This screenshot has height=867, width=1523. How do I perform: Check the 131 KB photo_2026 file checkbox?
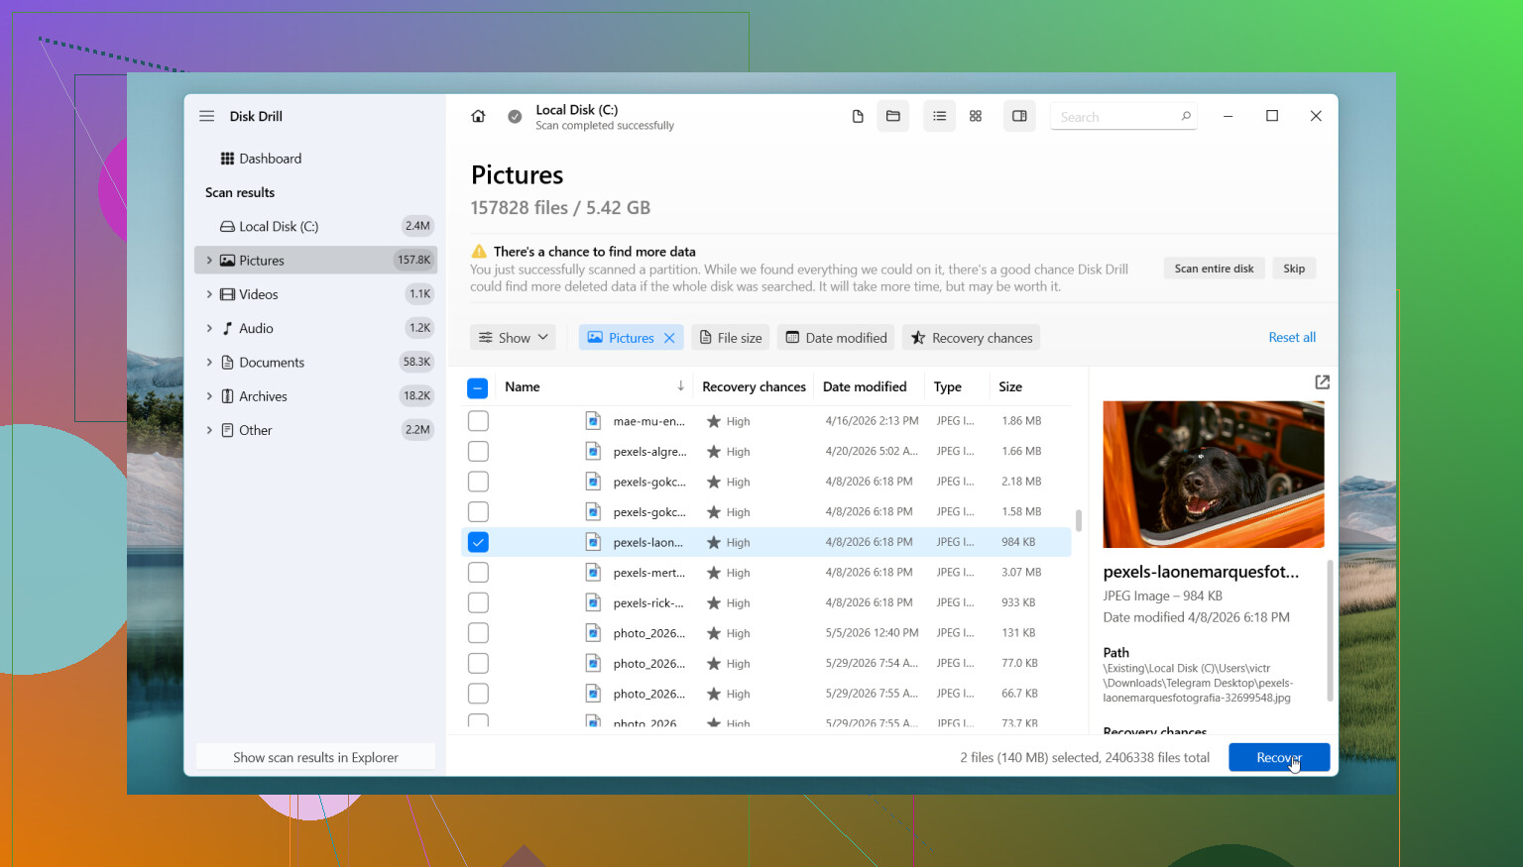click(478, 633)
